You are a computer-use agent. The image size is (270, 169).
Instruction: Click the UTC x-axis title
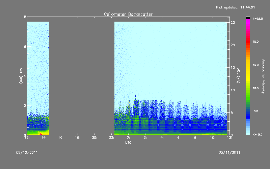pyautogui.click(x=128, y=142)
